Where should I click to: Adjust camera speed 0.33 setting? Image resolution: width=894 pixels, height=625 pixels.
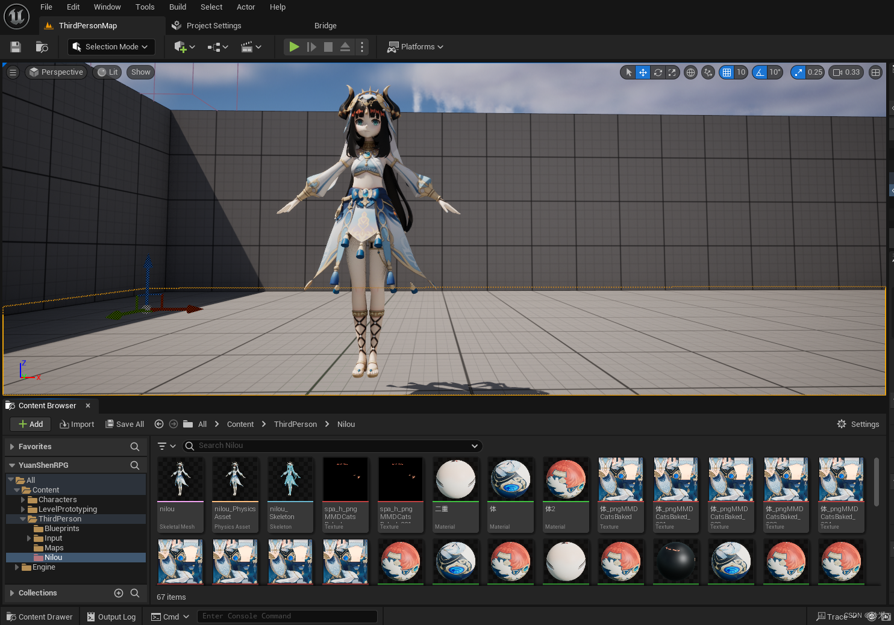[x=846, y=72]
